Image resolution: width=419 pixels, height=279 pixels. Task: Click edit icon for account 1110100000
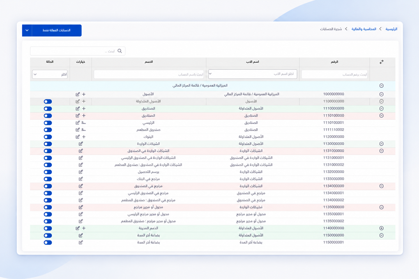pos(78,116)
